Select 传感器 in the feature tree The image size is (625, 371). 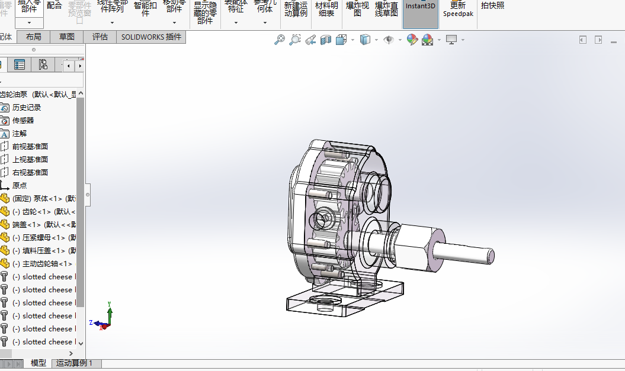(x=23, y=120)
